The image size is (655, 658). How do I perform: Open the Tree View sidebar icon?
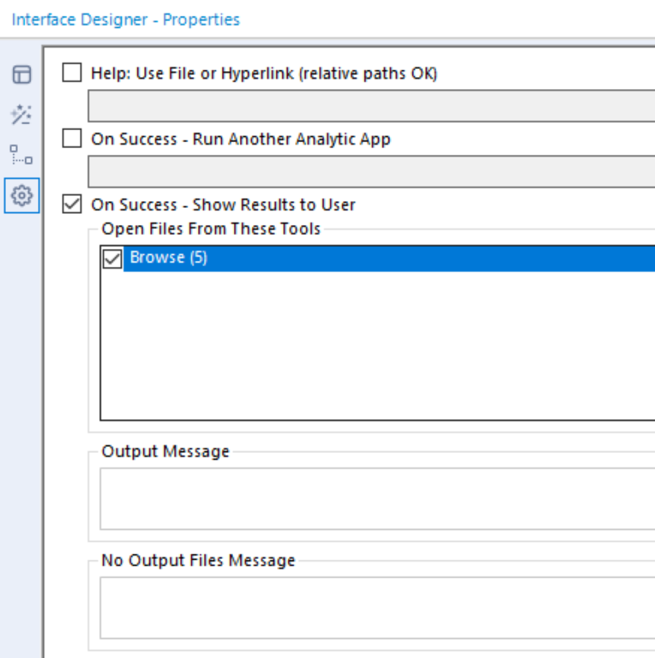click(x=22, y=155)
